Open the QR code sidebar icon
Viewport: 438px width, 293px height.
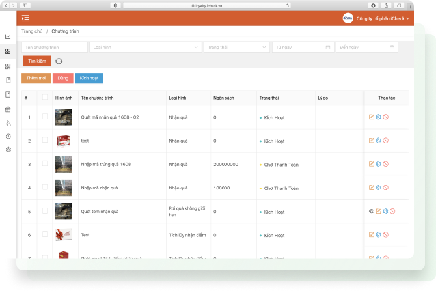tap(8, 66)
